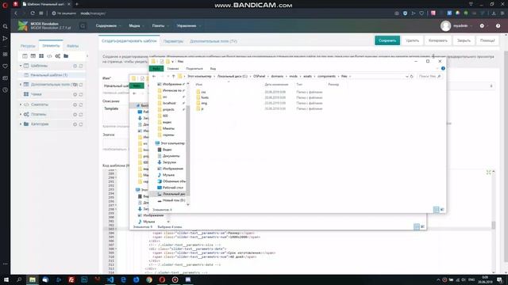
Task: Click the new snippet code icon in Elements toolbar
Action: 49,56
